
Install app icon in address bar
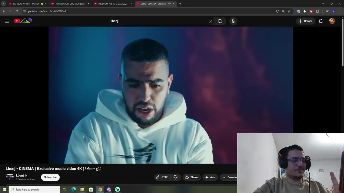pyautogui.click(x=278, y=11)
